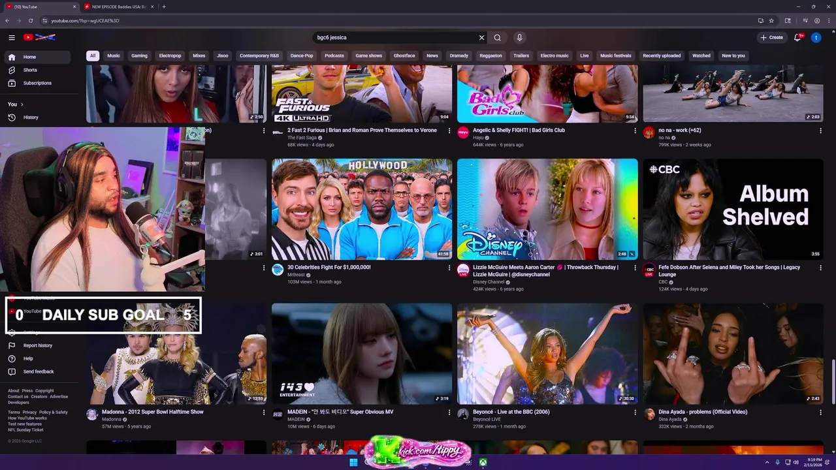
Task: Open the Dina Ayada problems video thumbnail
Action: point(733,354)
